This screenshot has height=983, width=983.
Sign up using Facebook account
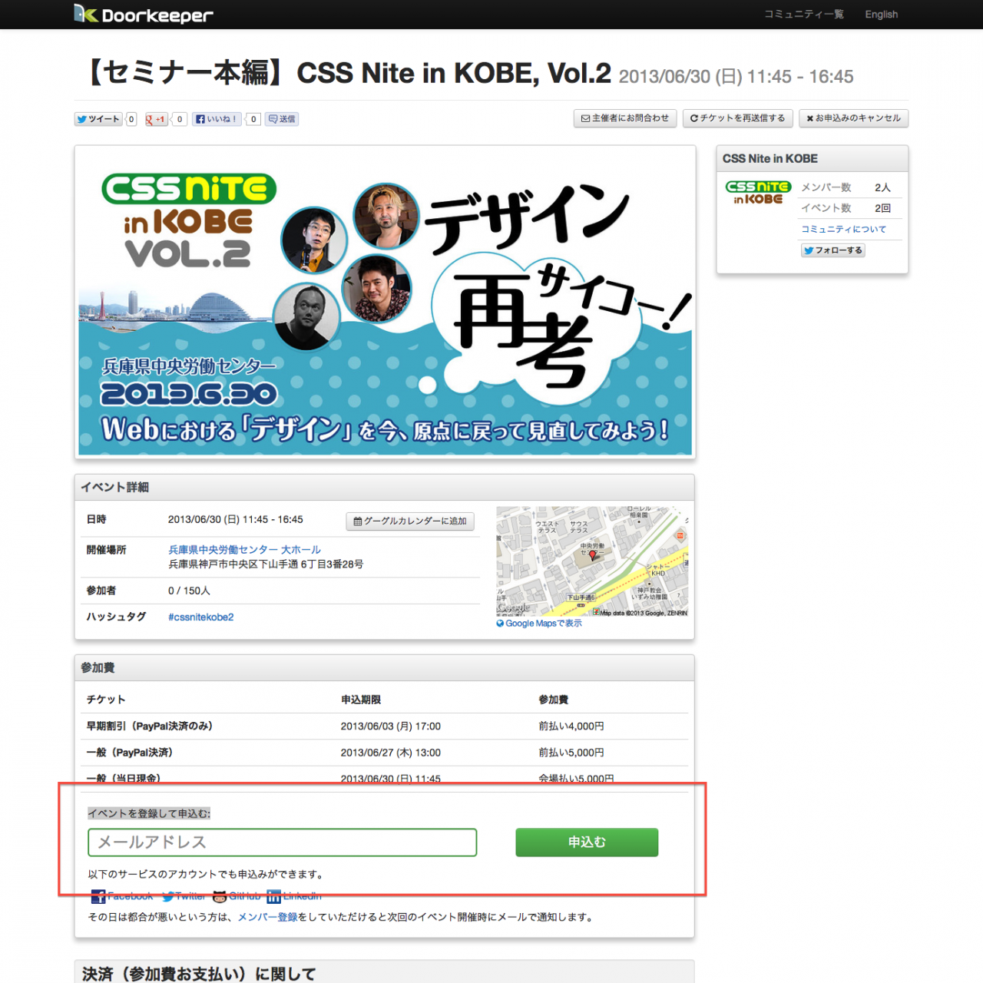pyautogui.click(x=122, y=896)
